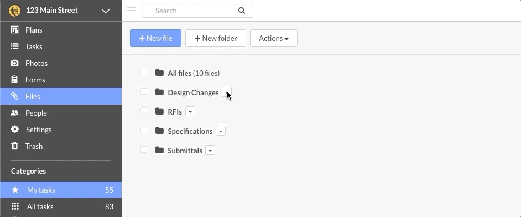Select the All tasks category
This screenshot has width=521, height=217.
pos(61,206)
